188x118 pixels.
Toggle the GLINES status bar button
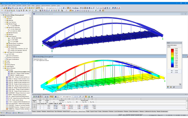[138, 115]
